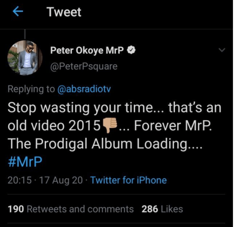236x227 pixels.
Task: Open the @PeterPsquare handle
Action: (84, 66)
